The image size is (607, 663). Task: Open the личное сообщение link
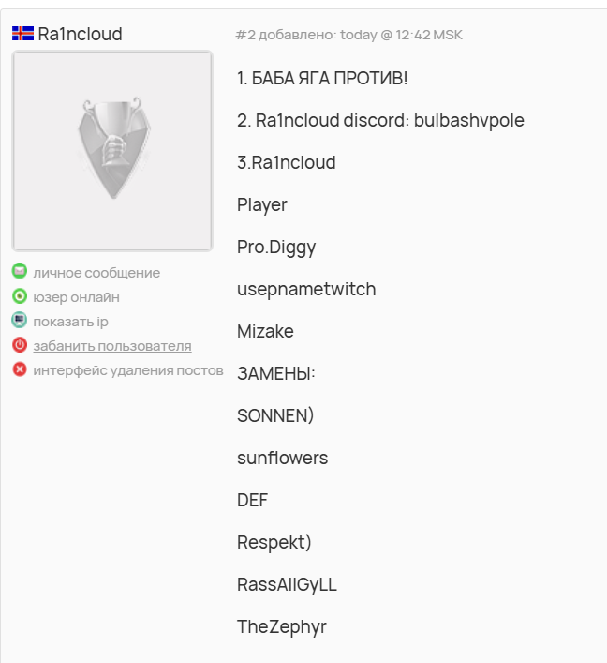coord(96,273)
